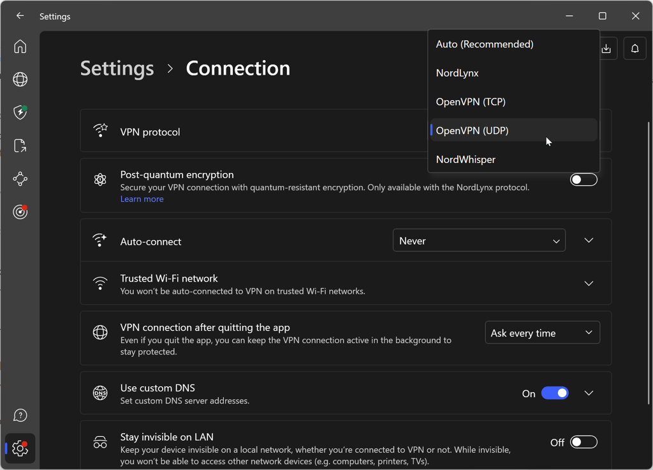Select Auto (Recommended) protocol option
This screenshot has width=653, height=470.
coord(513,44)
